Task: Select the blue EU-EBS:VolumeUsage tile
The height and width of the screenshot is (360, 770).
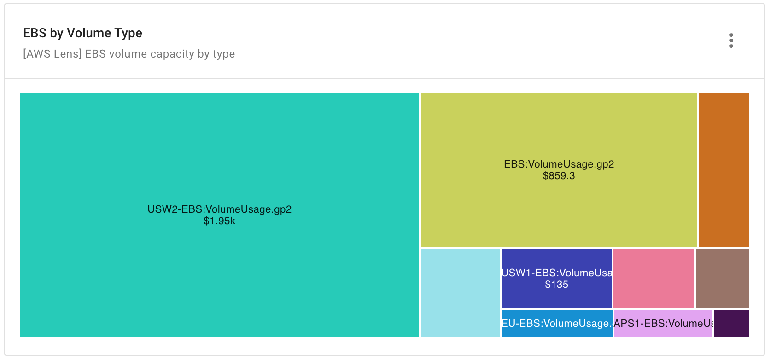Action: coord(557,324)
